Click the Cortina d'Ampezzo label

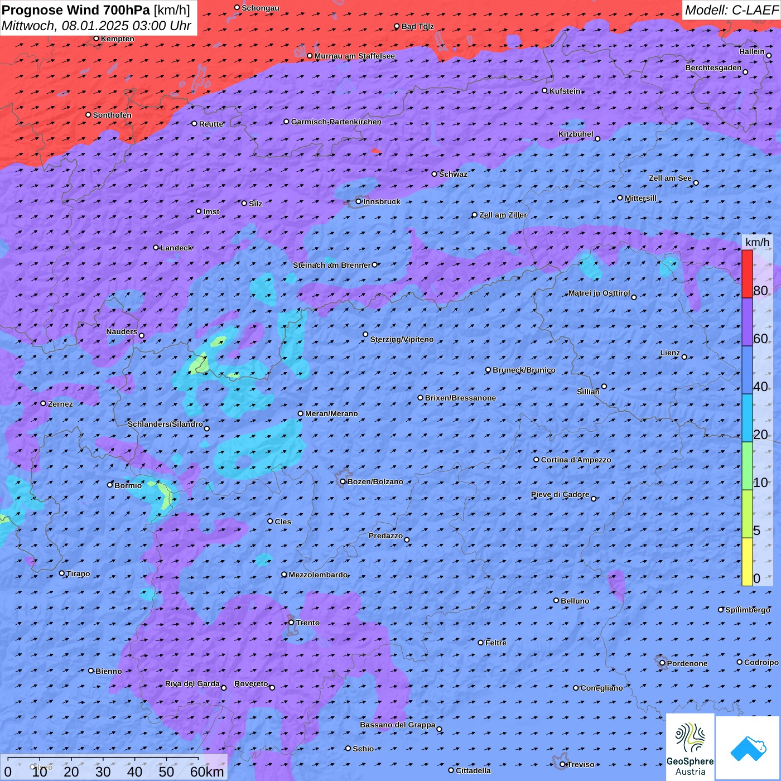576,460
